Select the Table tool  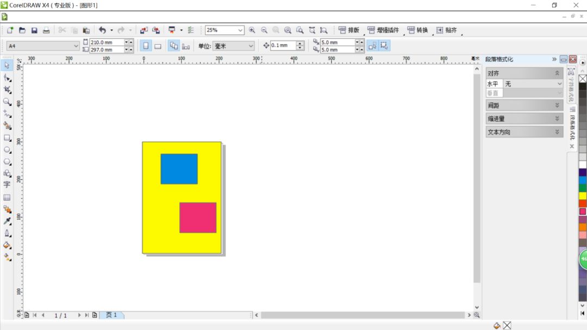pyautogui.click(x=7, y=197)
